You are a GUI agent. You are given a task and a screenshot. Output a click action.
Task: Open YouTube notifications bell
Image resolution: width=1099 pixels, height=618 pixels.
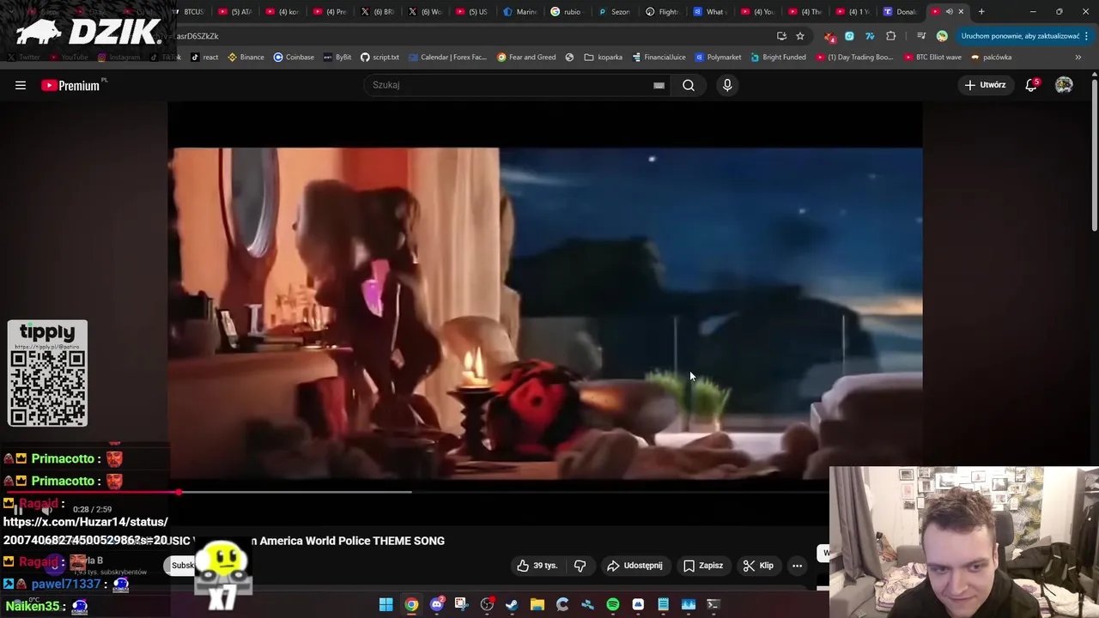[1031, 85]
